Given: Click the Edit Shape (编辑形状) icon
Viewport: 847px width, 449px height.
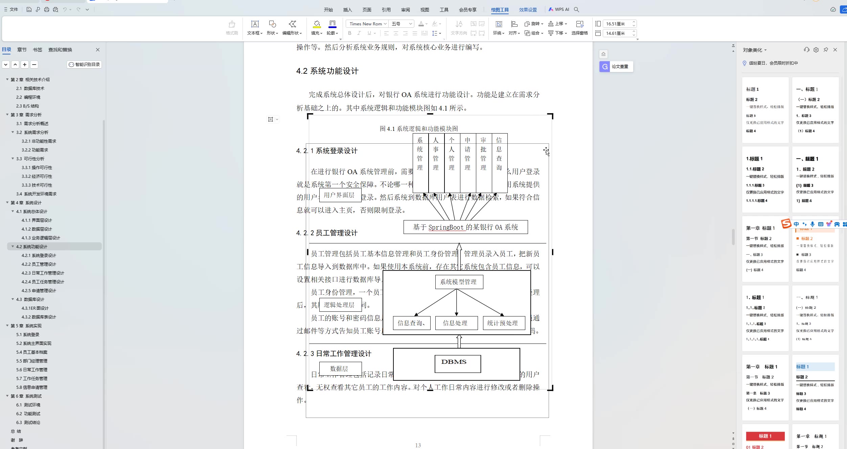Looking at the screenshot, I should pos(292,24).
